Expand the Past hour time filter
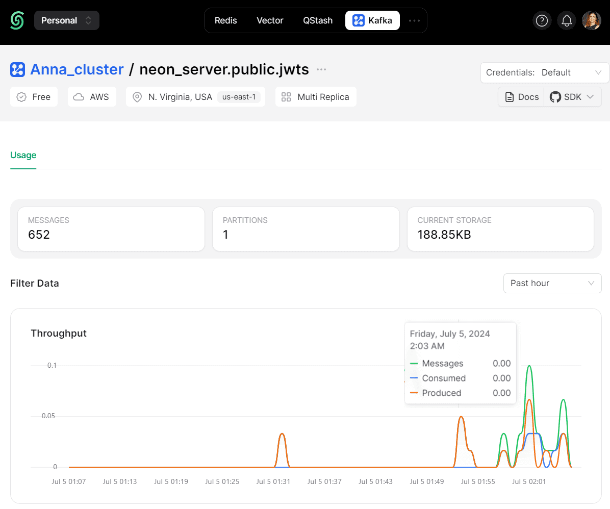610x509 pixels. [x=552, y=283]
